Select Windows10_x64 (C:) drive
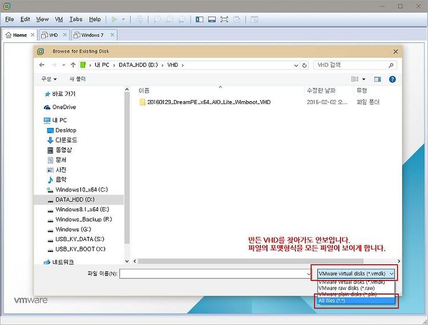The image size is (428, 325). (77, 190)
